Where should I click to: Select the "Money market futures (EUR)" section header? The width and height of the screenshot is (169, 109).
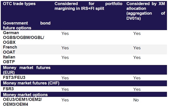click(27, 70)
